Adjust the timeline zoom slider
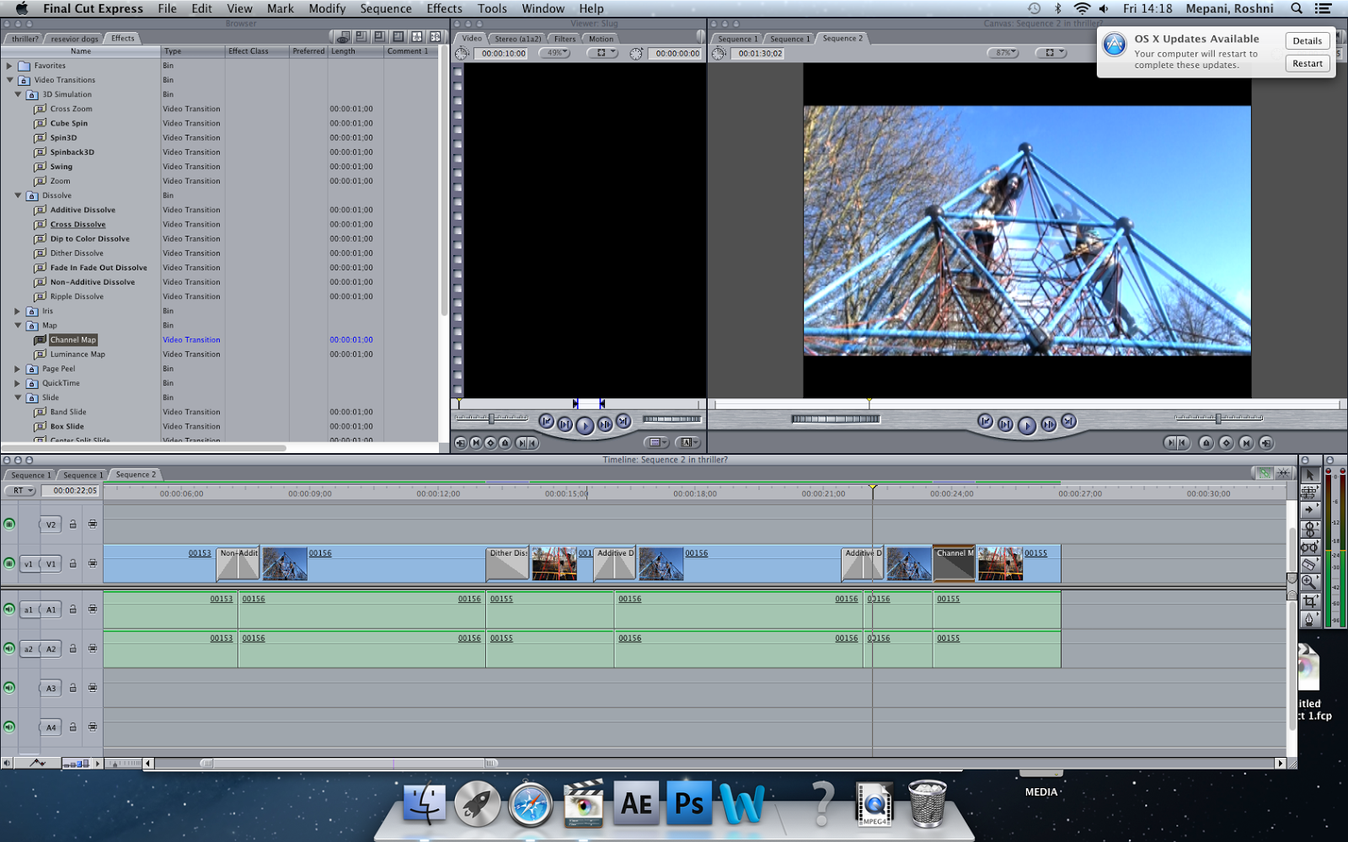 point(126,764)
